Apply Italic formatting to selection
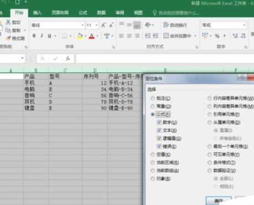Image resolution: width=254 pixels, height=205 pixels. click(x=42, y=36)
